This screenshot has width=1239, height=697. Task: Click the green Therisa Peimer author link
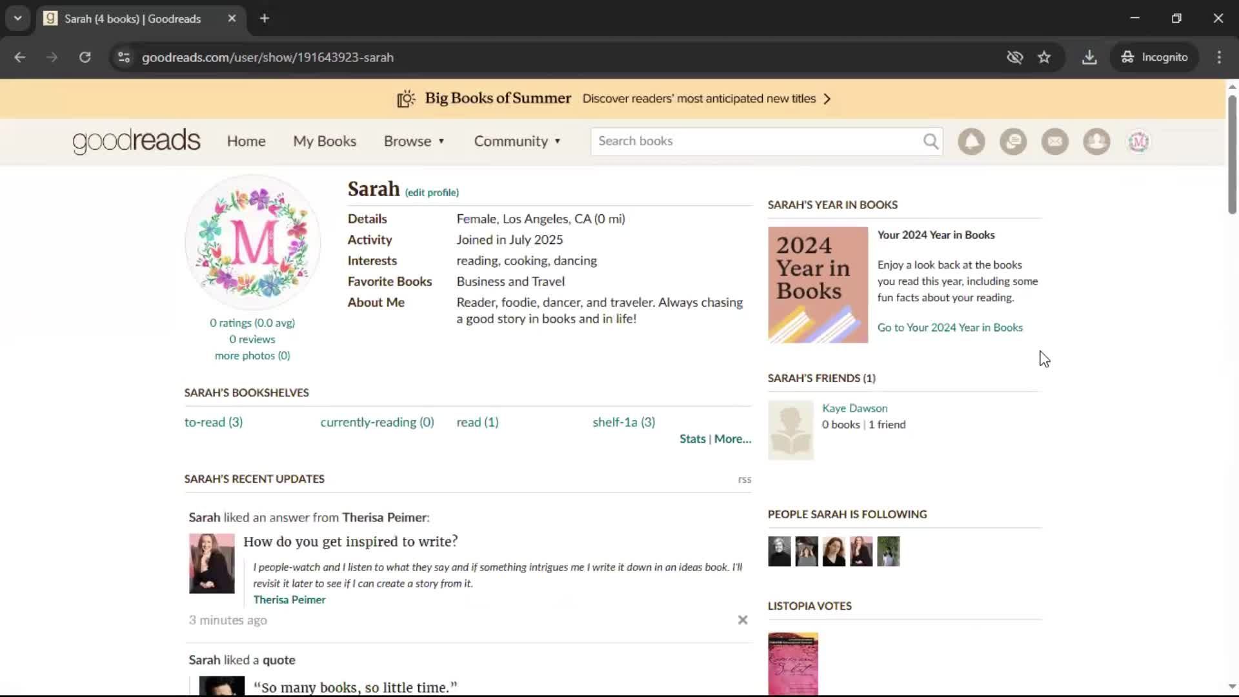click(289, 600)
